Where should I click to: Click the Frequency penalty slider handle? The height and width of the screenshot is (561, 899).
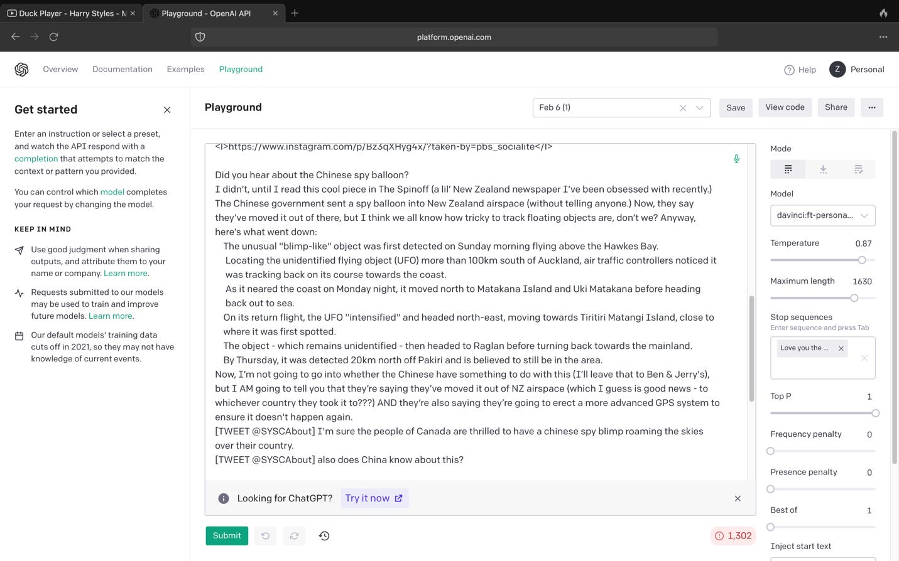point(771,451)
